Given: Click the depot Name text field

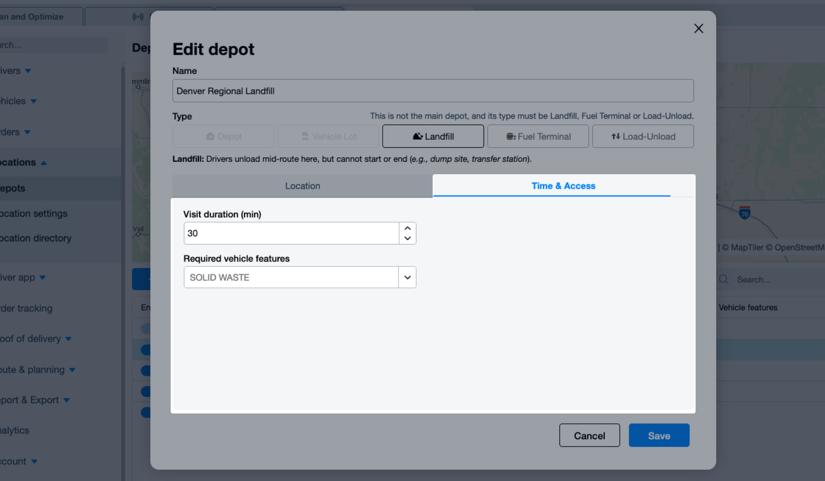Looking at the screenshot, I should [433, 91].
